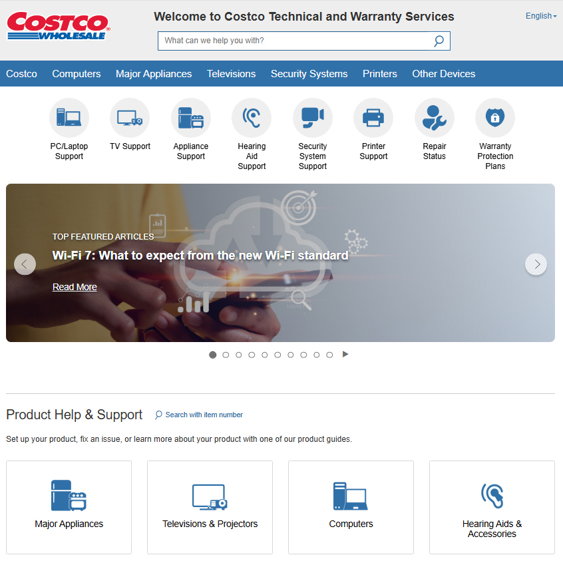The height and width of the screenshot is (563, 563).
Task: Jump to the last carousel slide dot
Action: [329, 355]
